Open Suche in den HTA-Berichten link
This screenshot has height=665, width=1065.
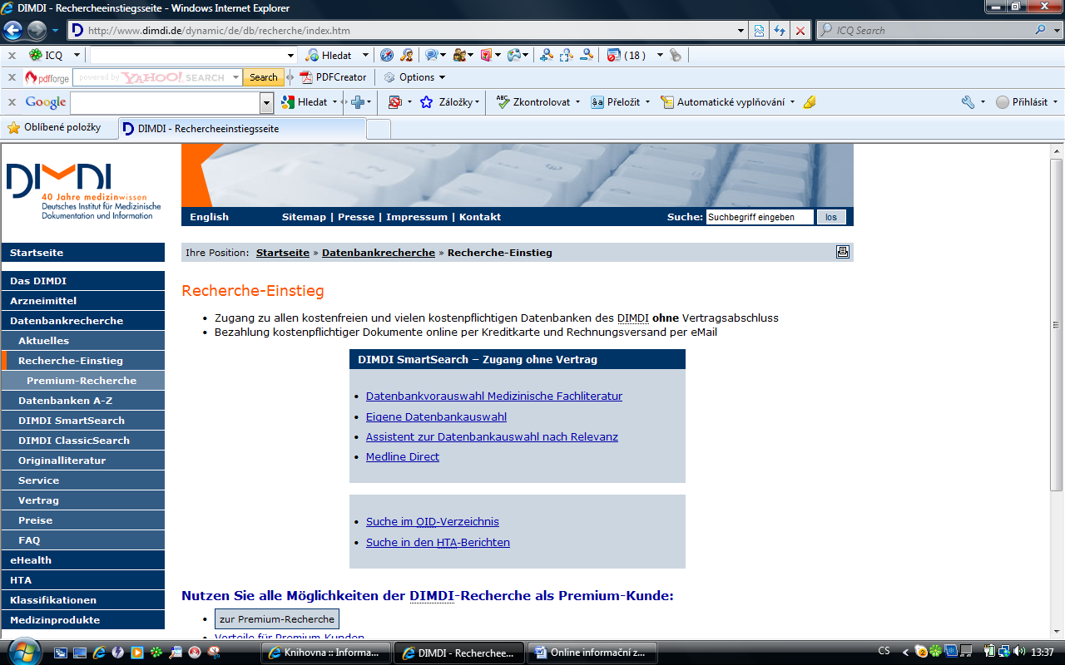pyautogui.click(x=438, y=543)
